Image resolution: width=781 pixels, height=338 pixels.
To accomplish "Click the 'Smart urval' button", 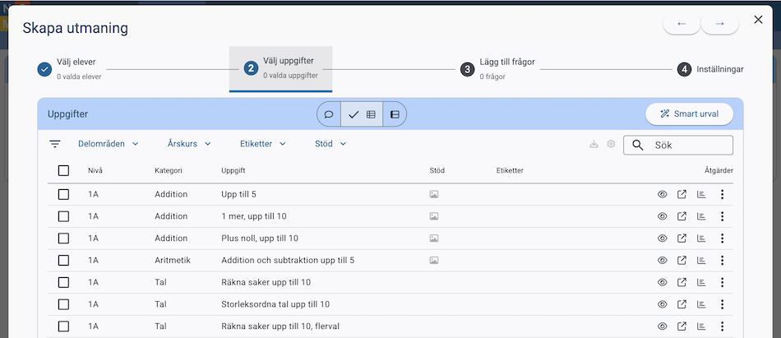I will (689, 114).
